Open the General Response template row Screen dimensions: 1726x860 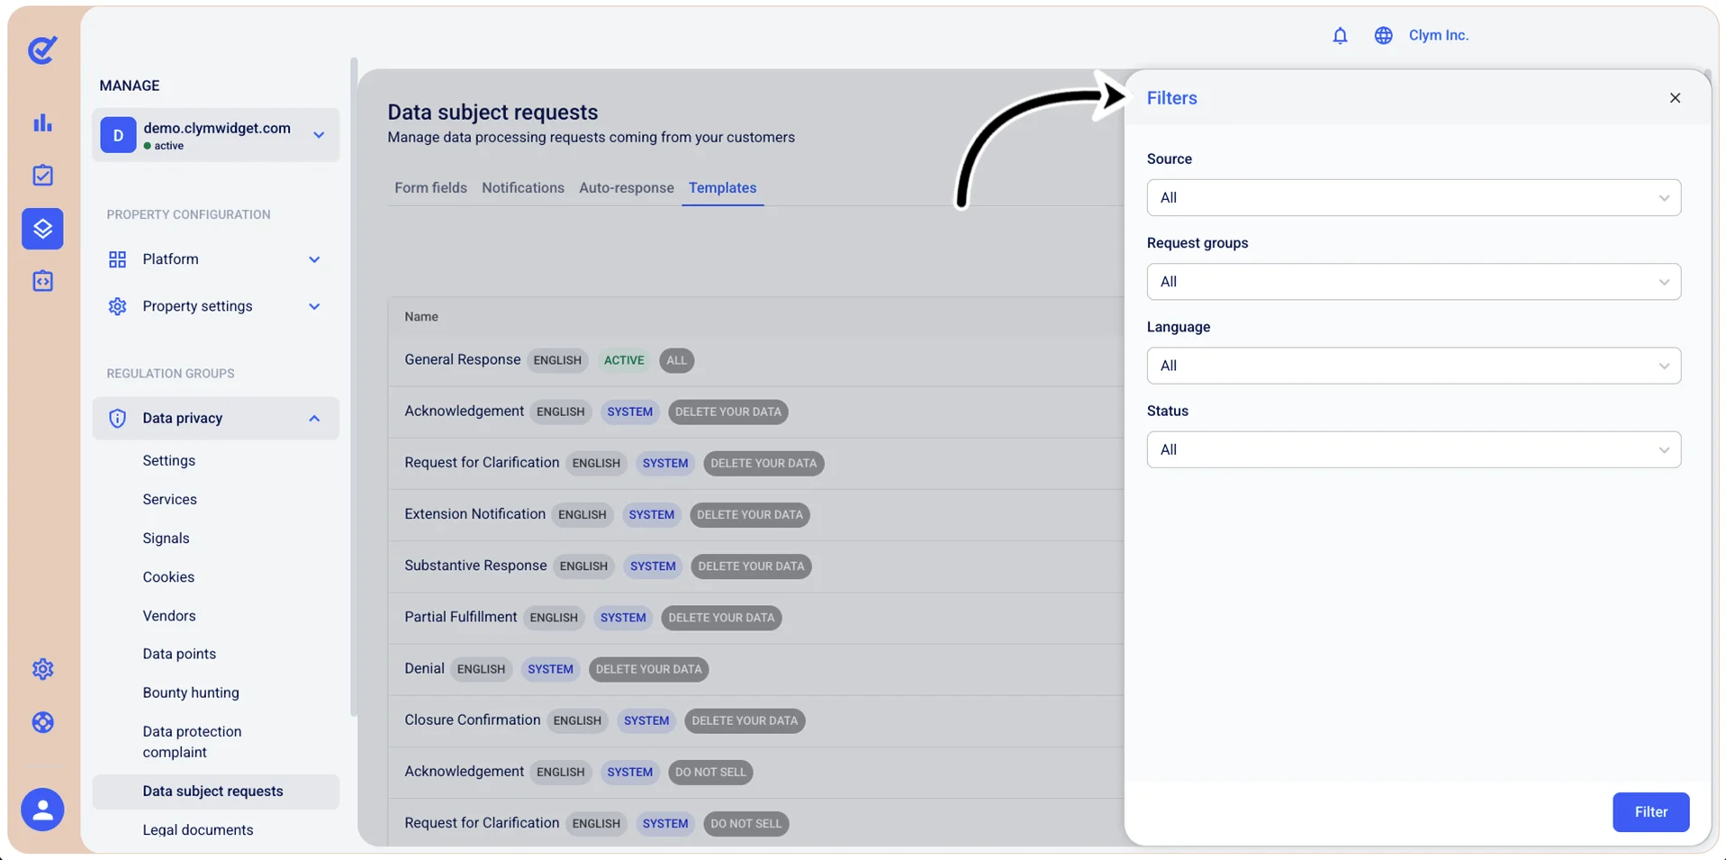[755, 360]
